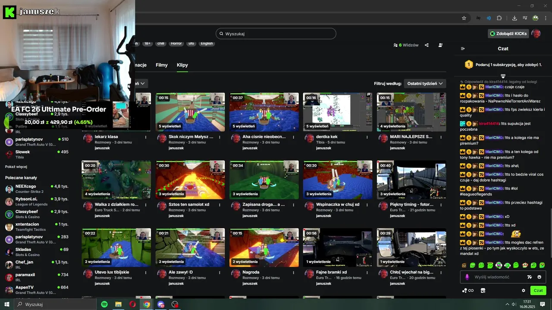Focus the 'Wyszukaj' search field on Kick
Viewport: 552px width, 310px height.
[x=276, y=34]
